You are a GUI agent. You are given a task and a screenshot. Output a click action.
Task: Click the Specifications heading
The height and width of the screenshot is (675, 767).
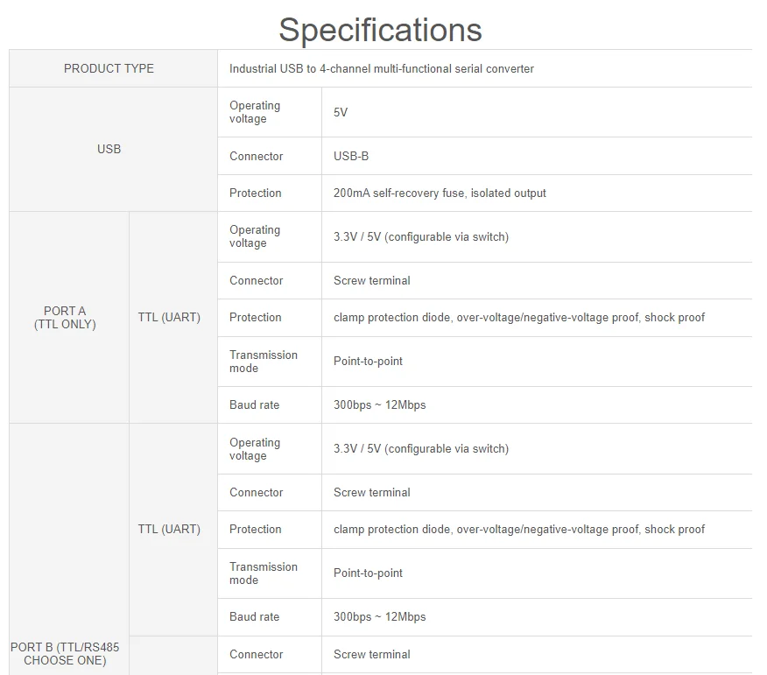(380, 30)
